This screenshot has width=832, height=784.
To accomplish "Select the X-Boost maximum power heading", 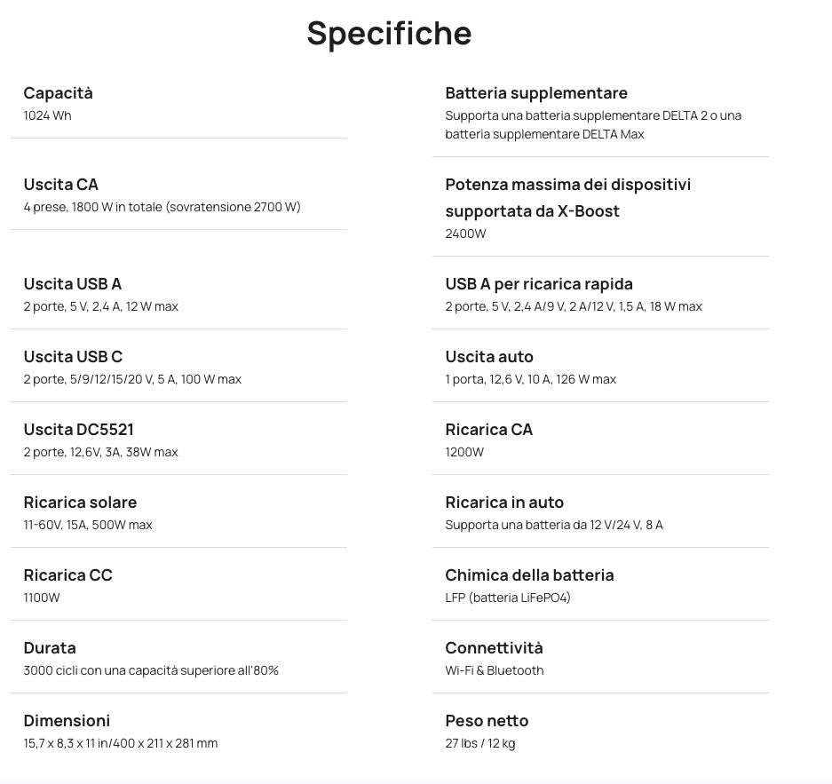I will [567, 198].
